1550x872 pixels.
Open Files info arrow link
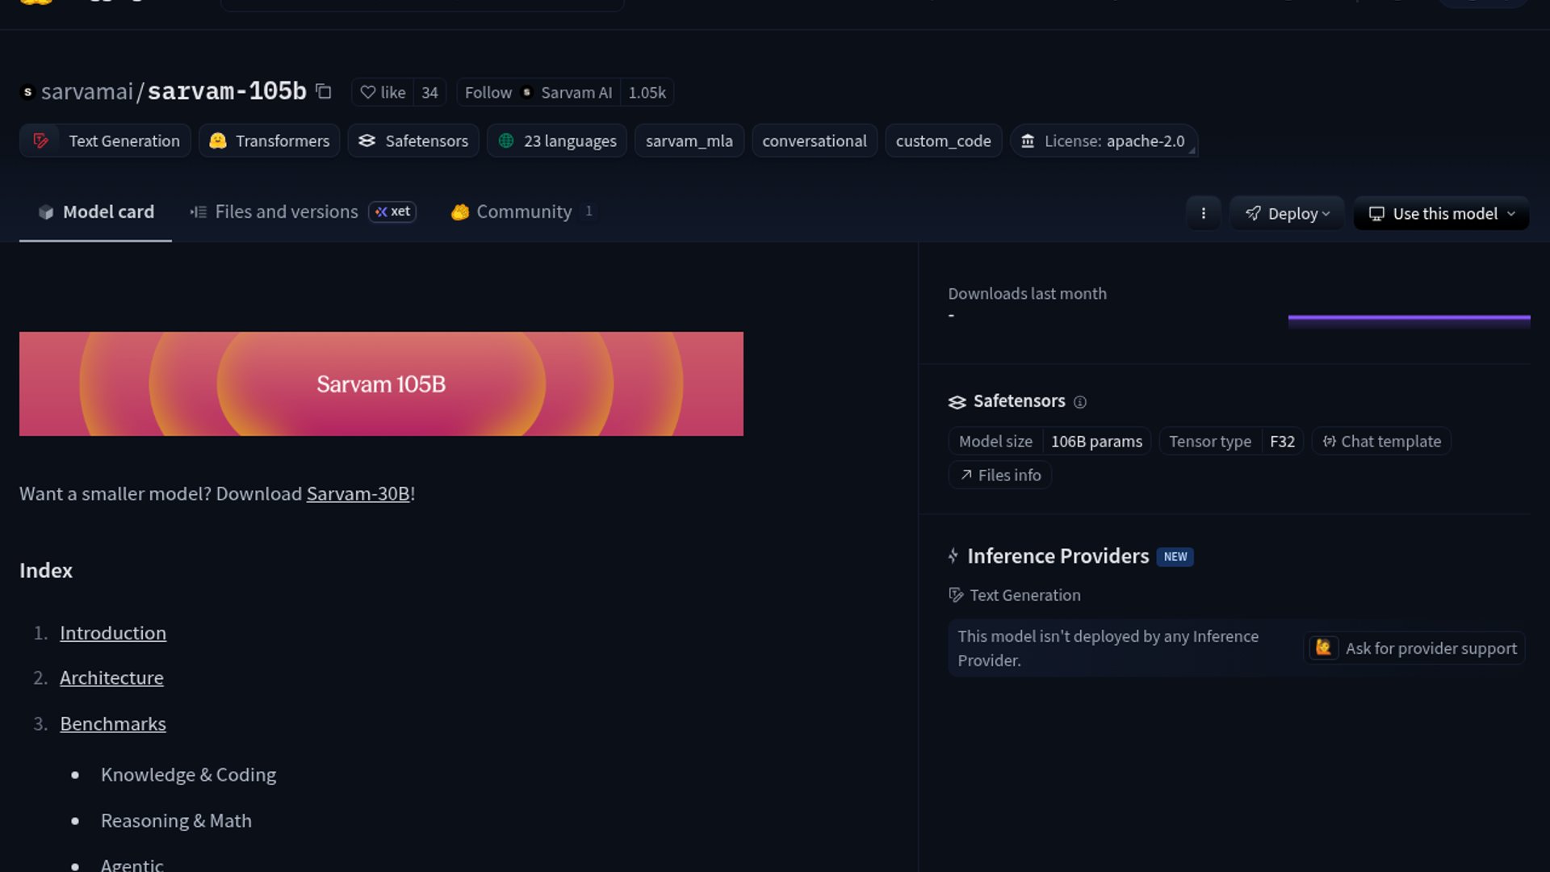pos(1000,475)
